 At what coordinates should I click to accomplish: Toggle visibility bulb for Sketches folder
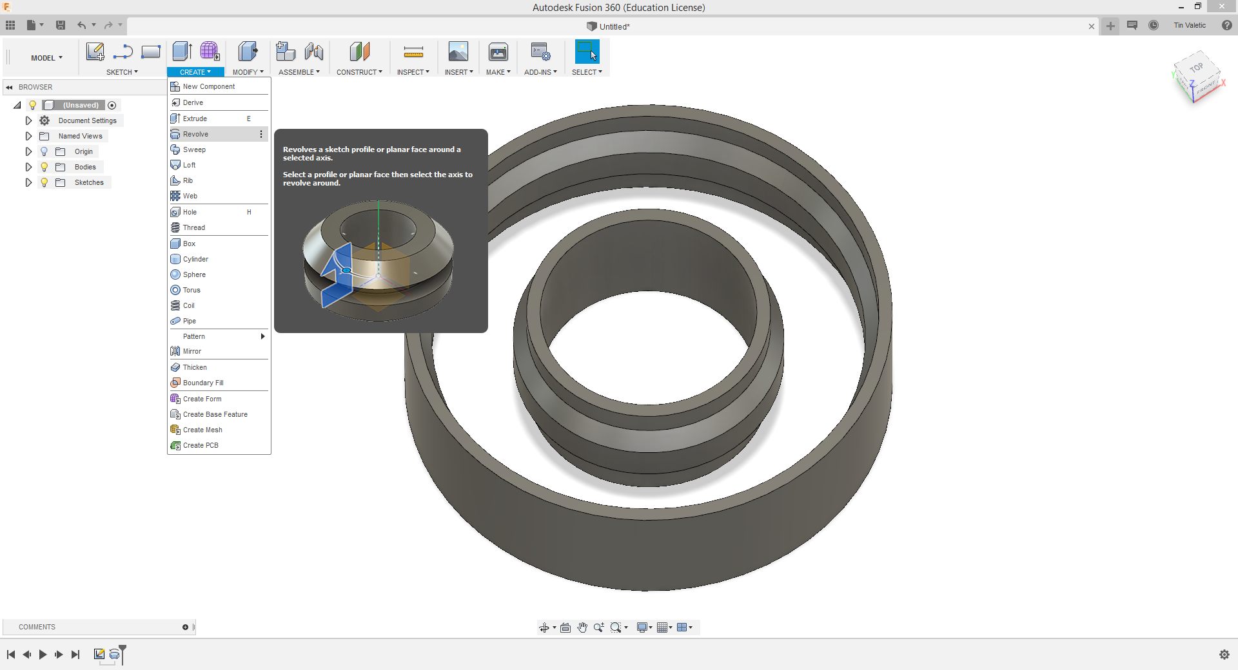coord(44,182)
